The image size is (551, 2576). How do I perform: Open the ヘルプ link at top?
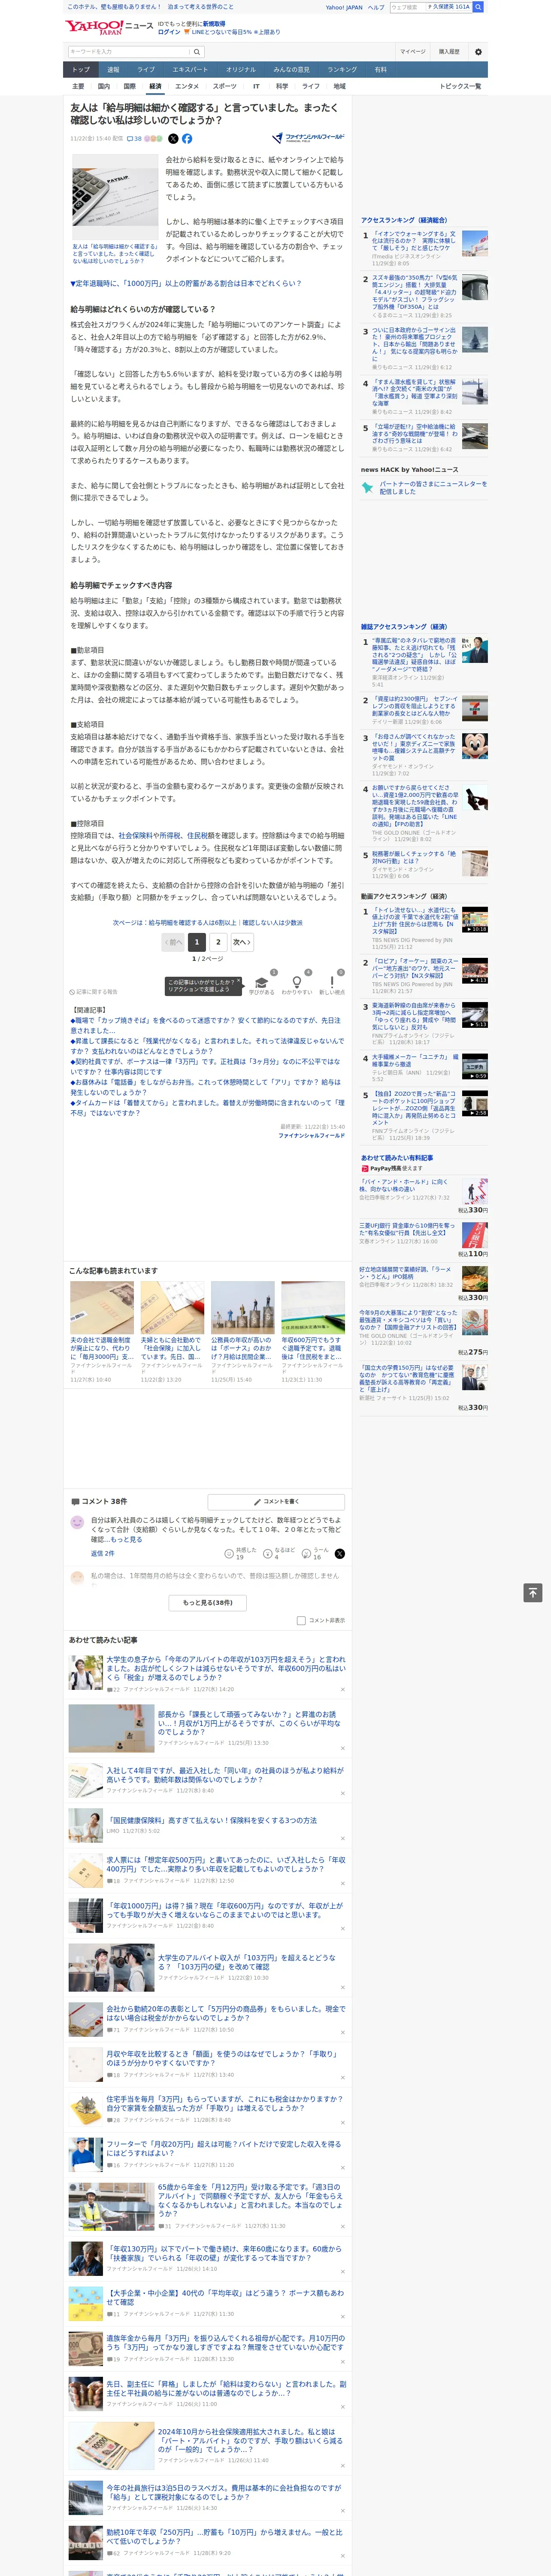point(375,7)
